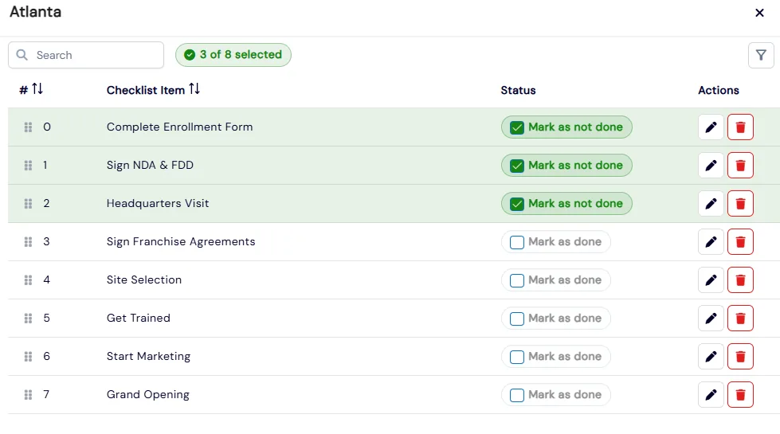
Task: Delete the Site Selection item
Action: 740,280
